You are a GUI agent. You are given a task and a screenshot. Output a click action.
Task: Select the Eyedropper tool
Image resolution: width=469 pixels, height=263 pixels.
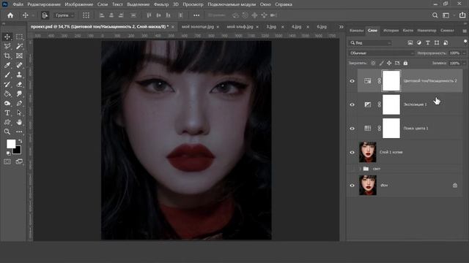pos(7,65)
